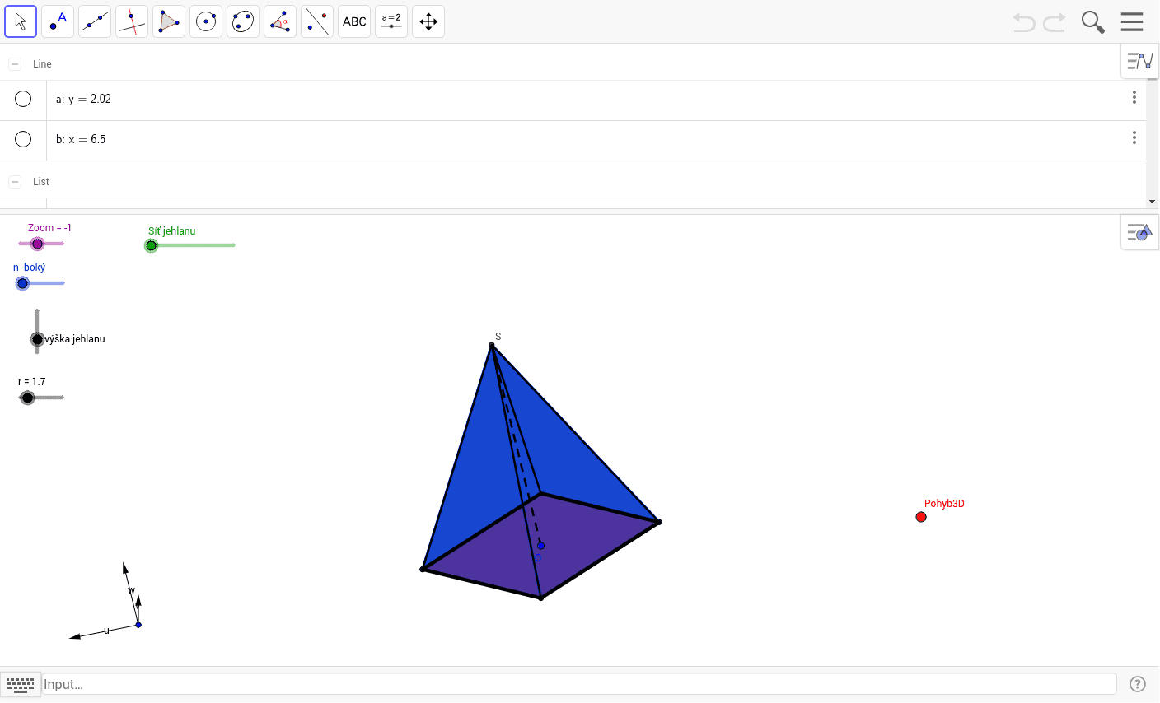The image size is (1160, 703).
Task: Open Graphics view style bar
Action: coord(1140,232)
